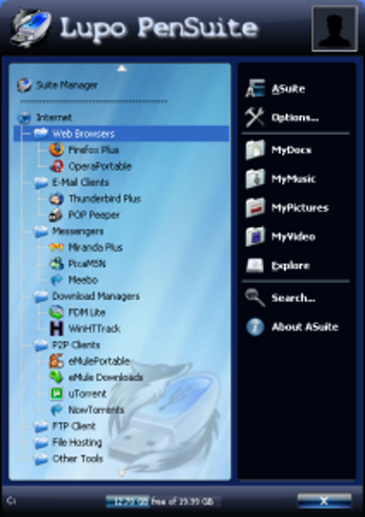Image resolution: width=365 pixels, height=517 pixels.
Task: Click the Meebo icon
Action: [56, 280]
